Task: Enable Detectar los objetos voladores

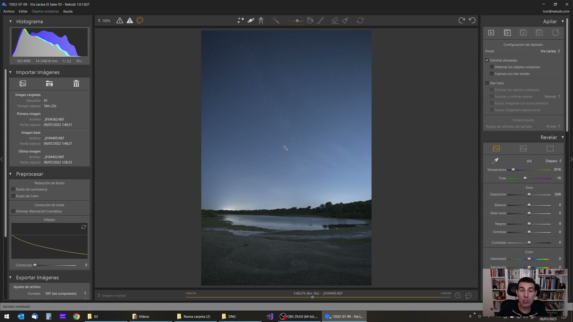Action: tap(492, 67)
